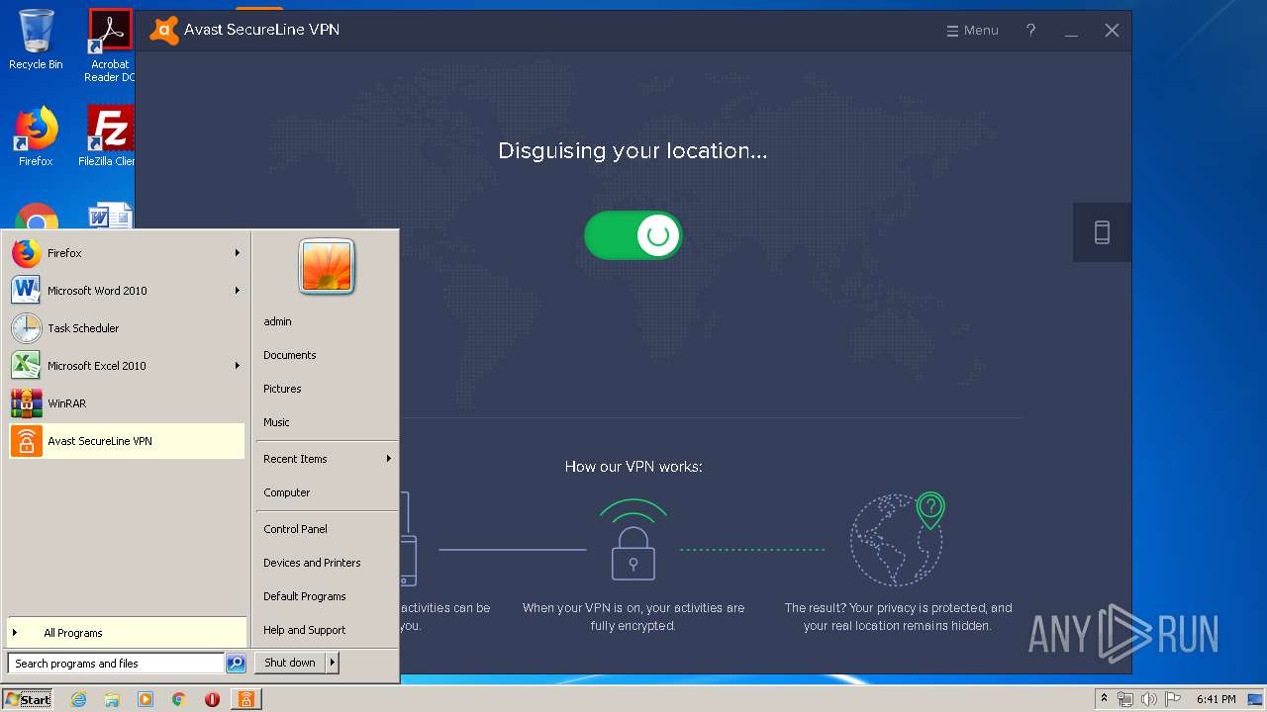
Task: Expand Firefox jump list arrow
Action: tap(238, 253)
